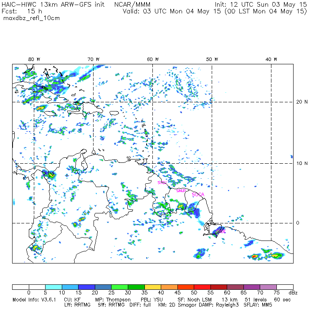The height and width of the screenshot is (309, 309).
Task: Click the '60 sec' timestep text
Action: pos(282,300)
